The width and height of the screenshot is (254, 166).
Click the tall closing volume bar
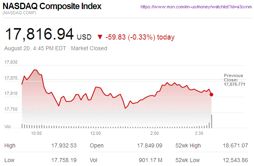(x=212, y=121)
